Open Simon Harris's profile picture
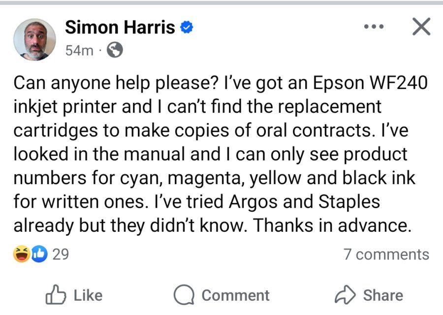The height and width of the screenshot is (315, 443). point(34,39)
